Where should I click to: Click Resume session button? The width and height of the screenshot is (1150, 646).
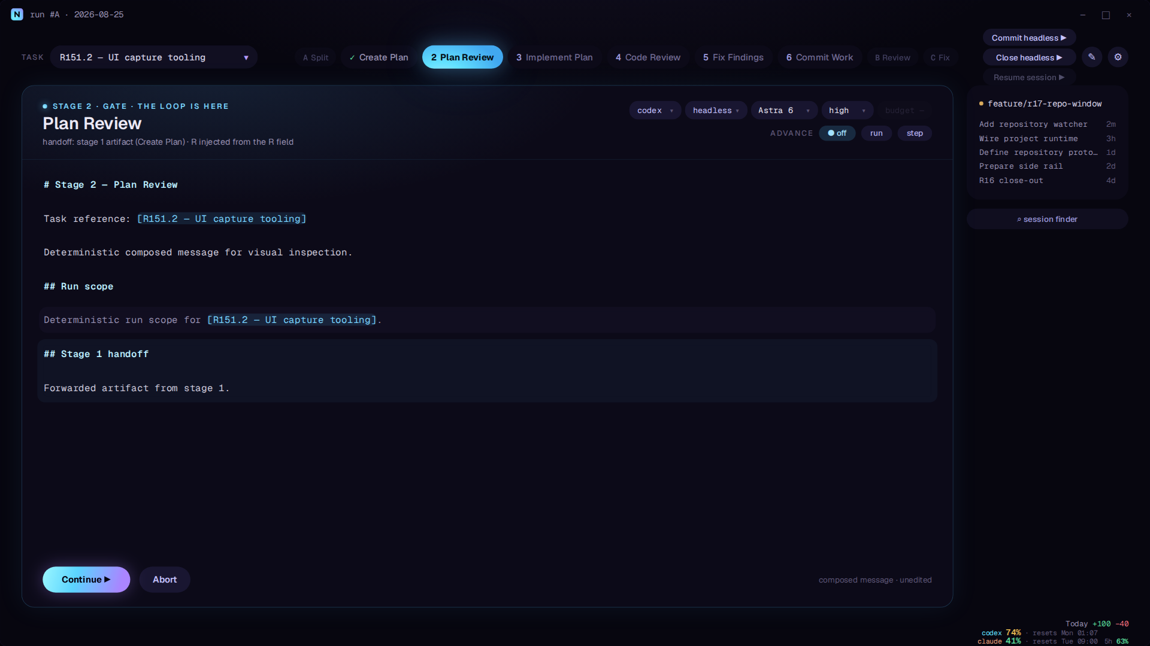1029,77
